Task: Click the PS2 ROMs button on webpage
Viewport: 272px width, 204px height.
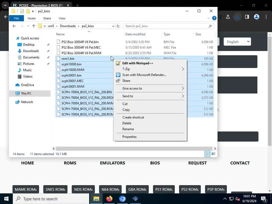Action: tap(190, 189)
